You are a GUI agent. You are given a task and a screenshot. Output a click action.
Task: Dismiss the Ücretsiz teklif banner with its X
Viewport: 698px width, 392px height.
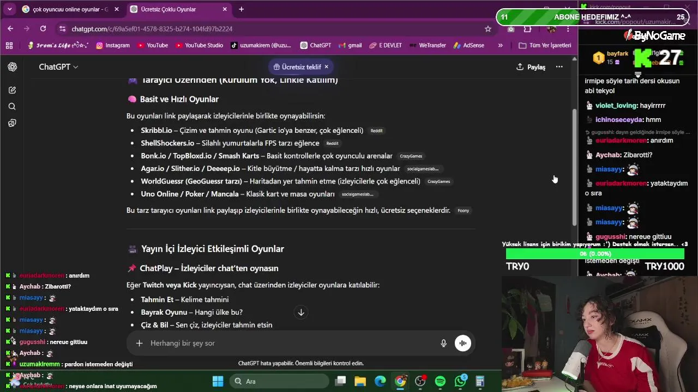click(326, 66)
